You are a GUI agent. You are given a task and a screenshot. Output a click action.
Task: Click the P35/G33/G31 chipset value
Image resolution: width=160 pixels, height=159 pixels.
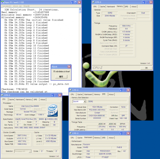click(105, 151)
